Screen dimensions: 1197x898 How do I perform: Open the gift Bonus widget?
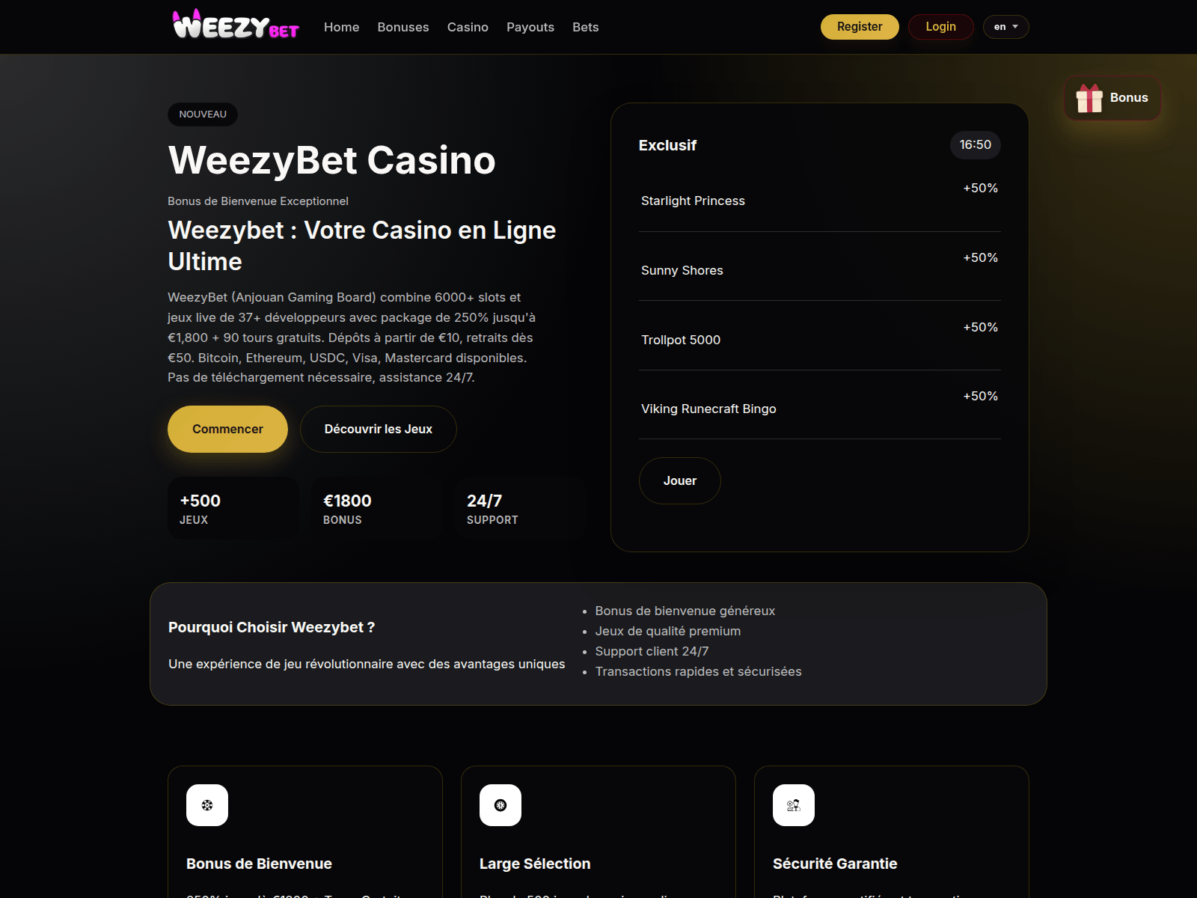point(1112,98)
